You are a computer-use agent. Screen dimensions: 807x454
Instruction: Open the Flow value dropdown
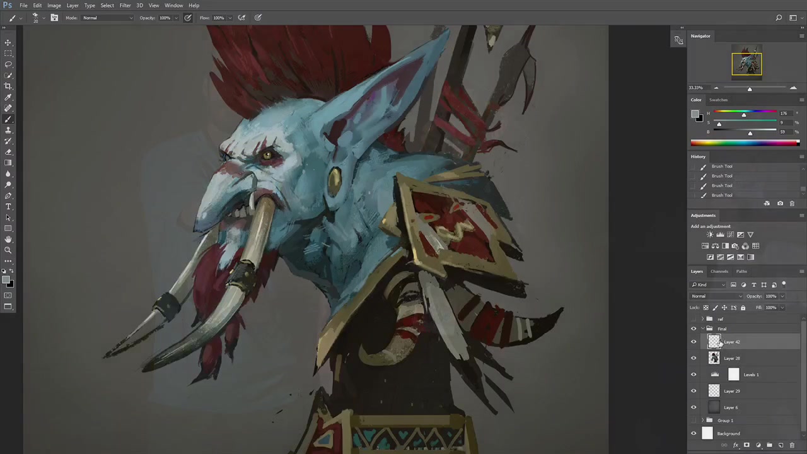(x=229, y=18)
